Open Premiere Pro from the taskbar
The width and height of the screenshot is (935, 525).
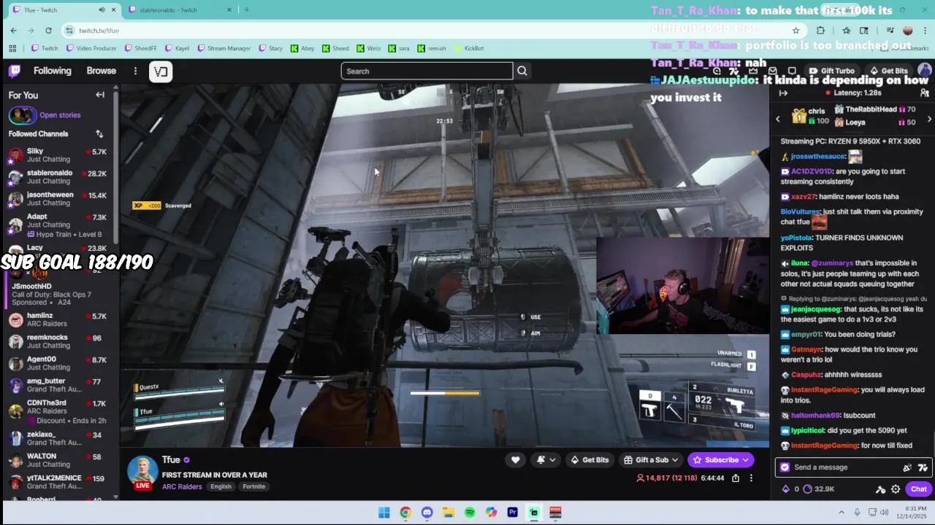pos(512,513)
